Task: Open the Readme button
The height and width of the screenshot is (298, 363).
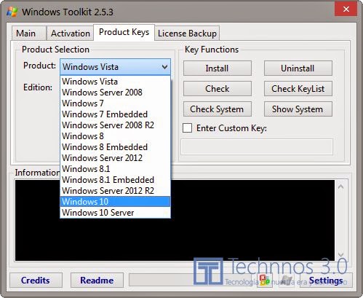Action: pyautogui.click(x=97, y=281)
